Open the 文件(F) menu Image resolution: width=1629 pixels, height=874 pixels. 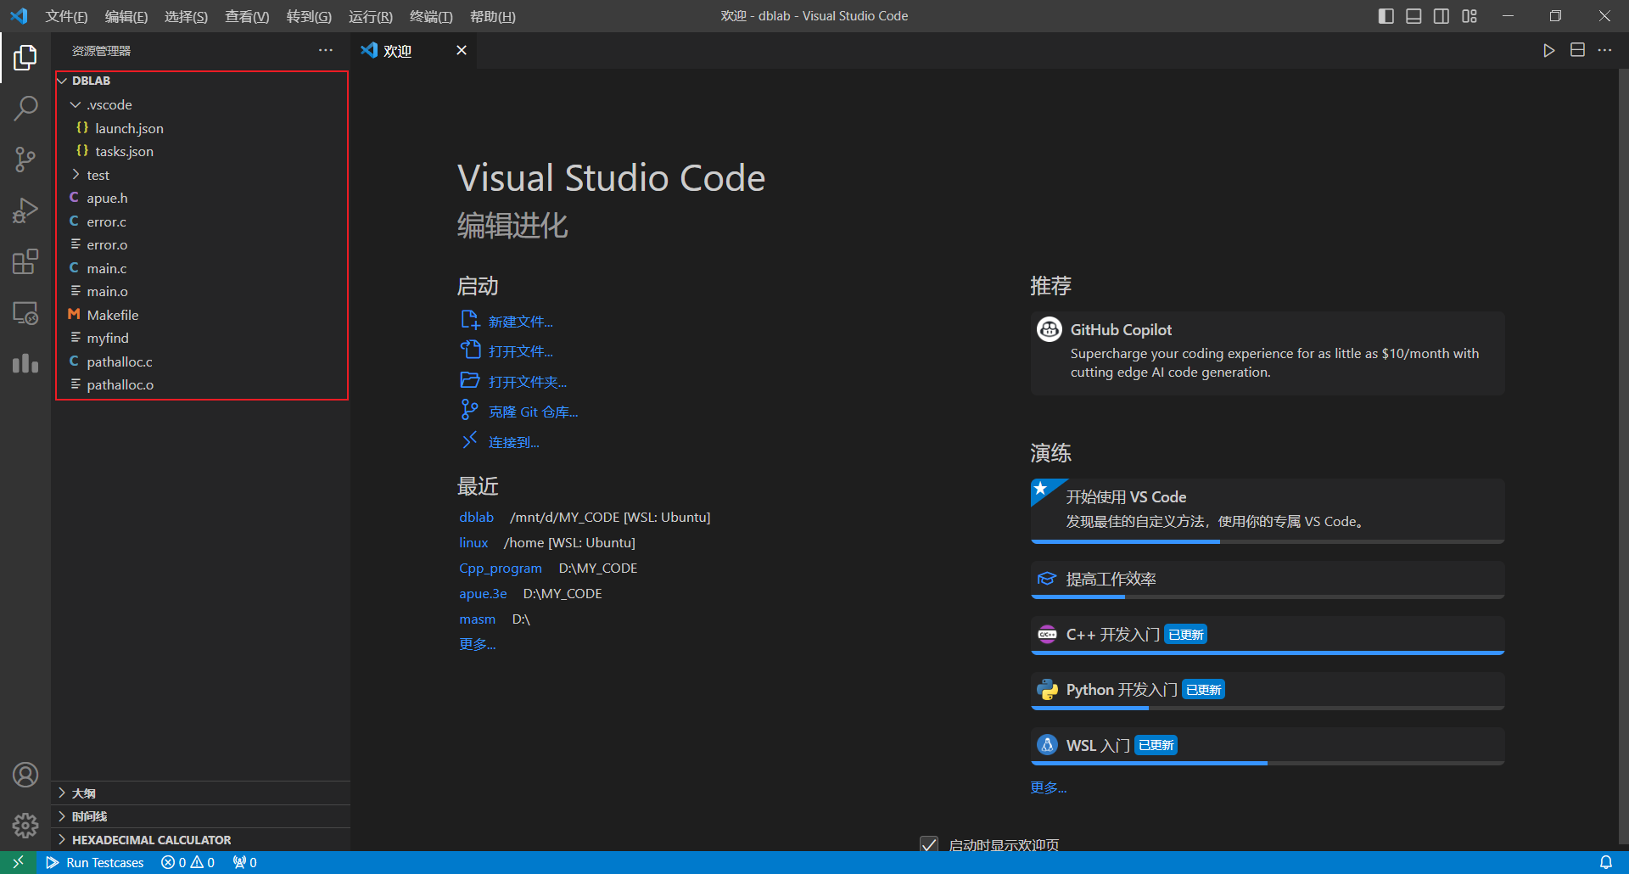point(66,16)
